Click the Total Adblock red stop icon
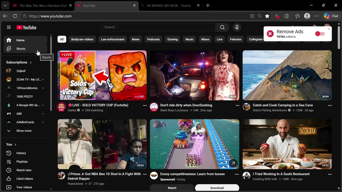This screenshot has width=342, height=192. click(270, 34)
